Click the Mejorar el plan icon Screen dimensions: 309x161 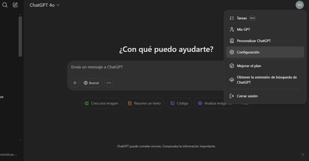pyautogui.click(x=232, y=66)
